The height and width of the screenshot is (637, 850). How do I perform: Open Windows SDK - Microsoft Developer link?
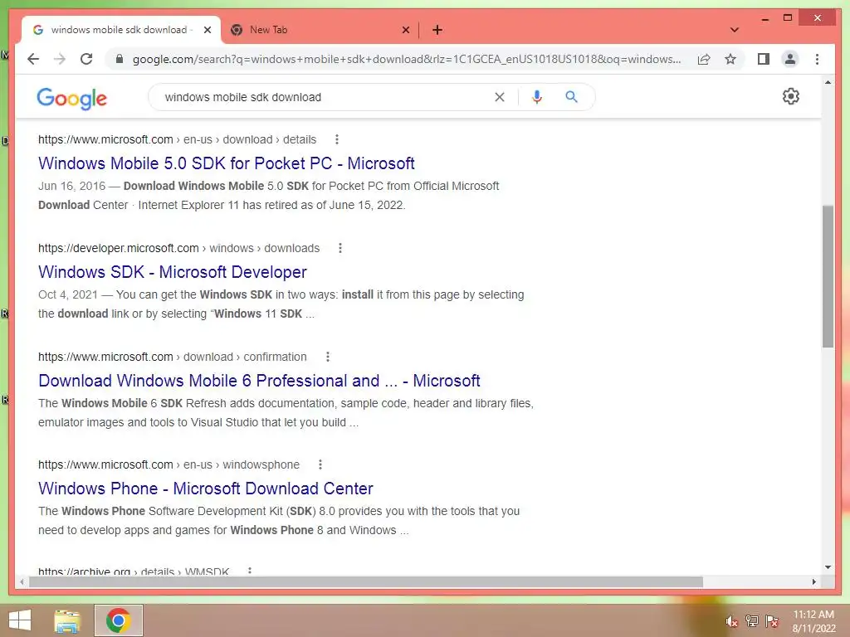click(x=173, y=272)
